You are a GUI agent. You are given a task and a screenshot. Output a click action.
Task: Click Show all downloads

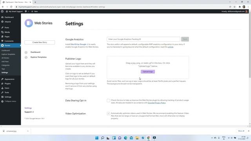coord(241,131)
